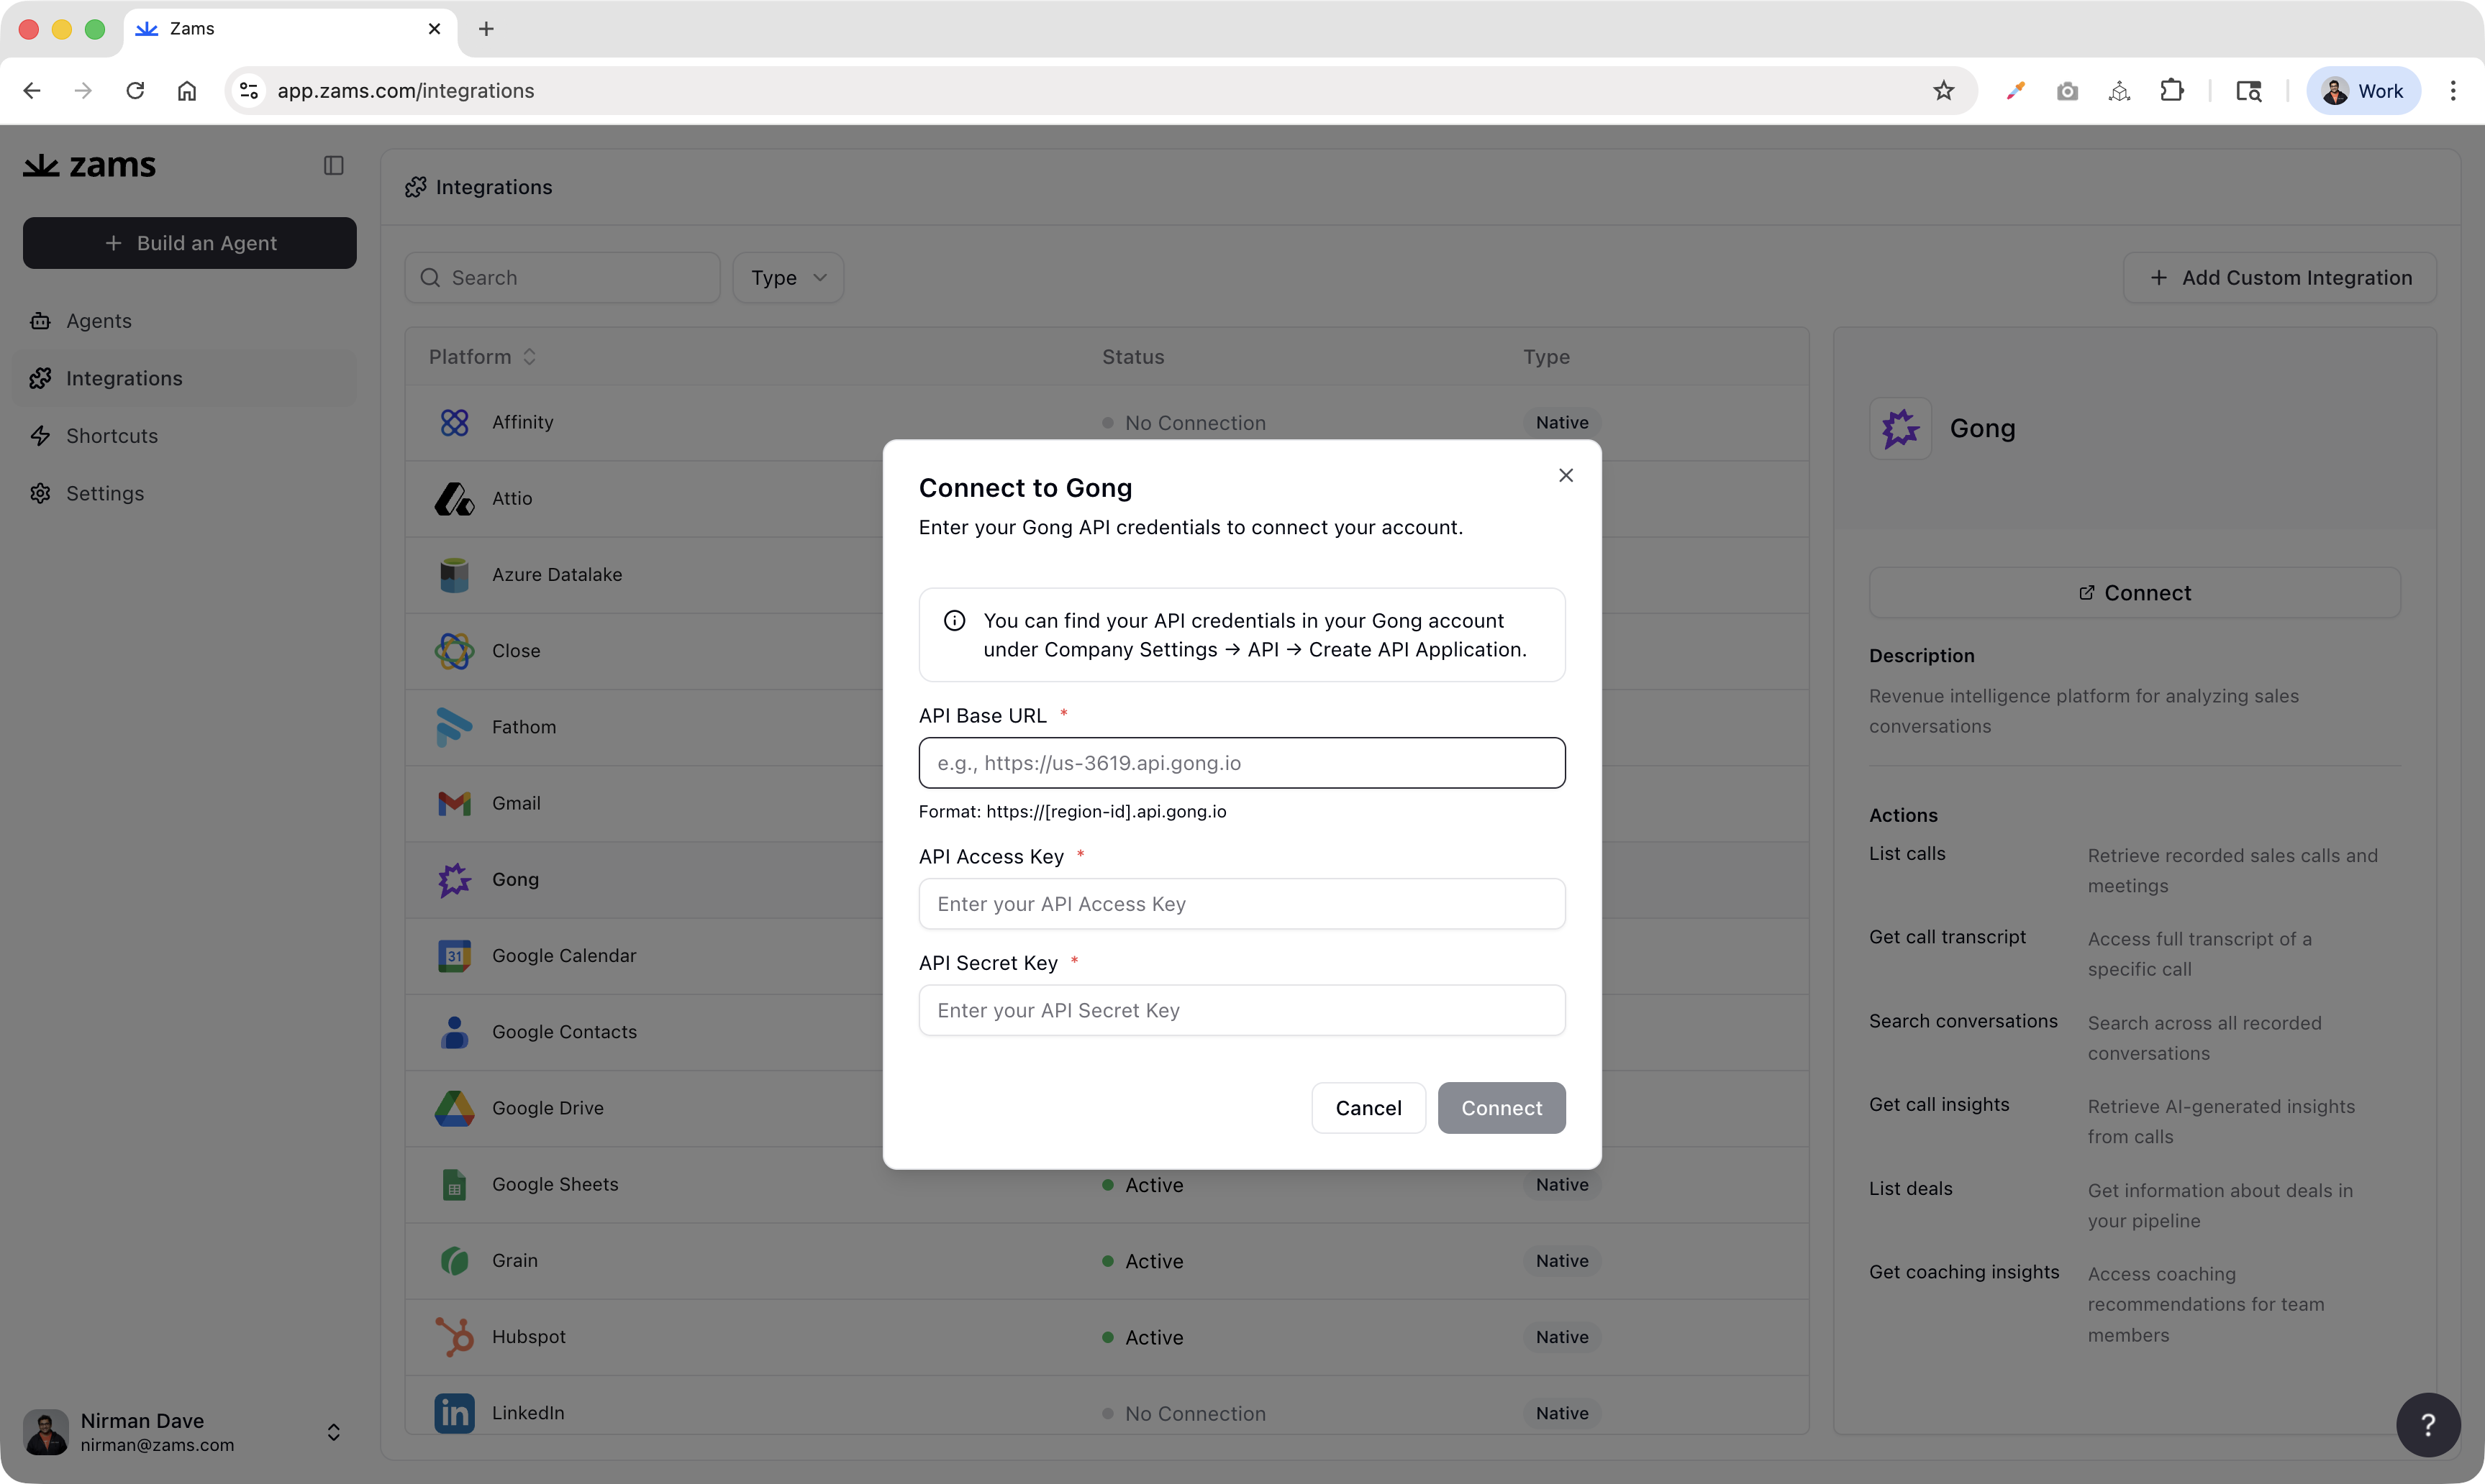2485x1484 pixels.
Task: Click the address bar URL
Action: coord(406,91)
